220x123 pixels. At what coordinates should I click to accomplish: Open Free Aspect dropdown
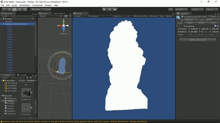click(100, 16)
